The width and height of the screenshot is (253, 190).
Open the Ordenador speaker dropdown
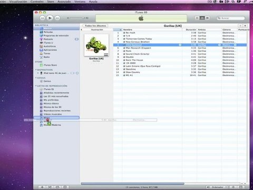tap(217, 187)
